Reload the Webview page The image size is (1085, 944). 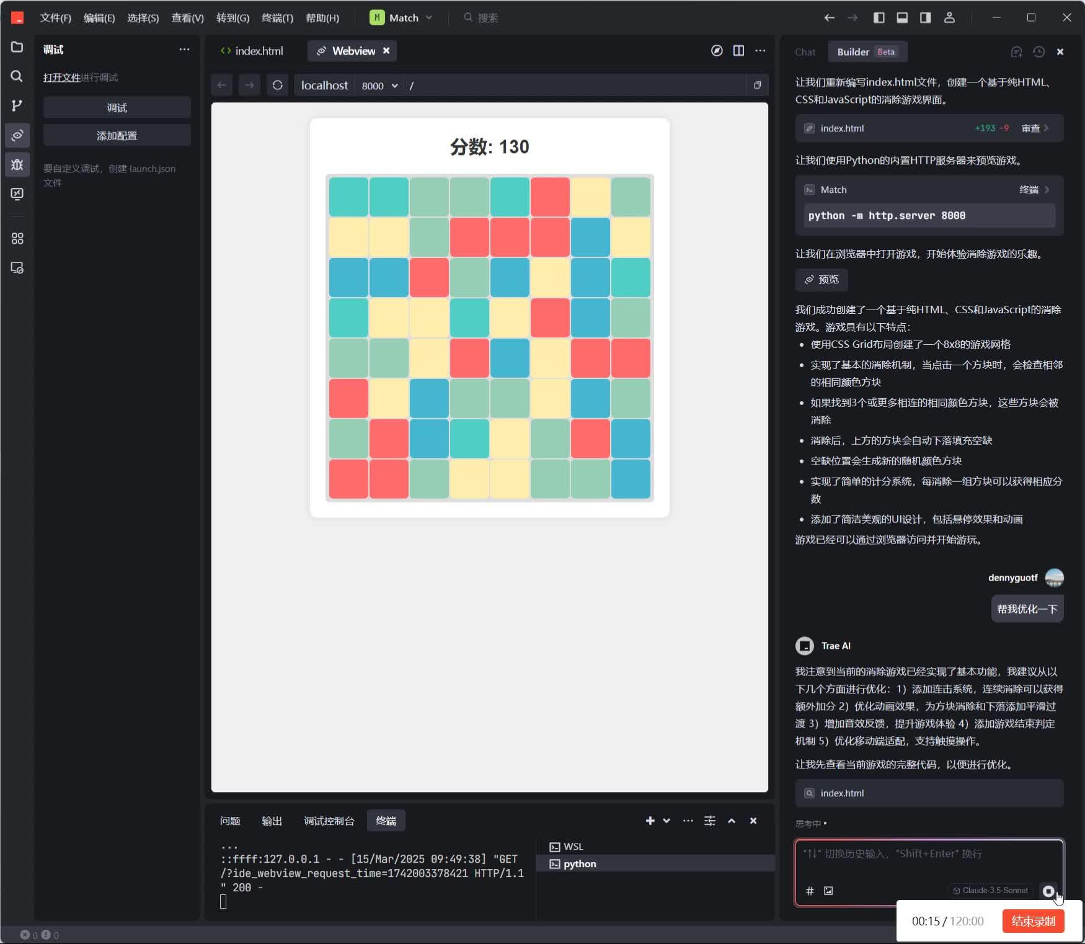(x=278, y=85)
